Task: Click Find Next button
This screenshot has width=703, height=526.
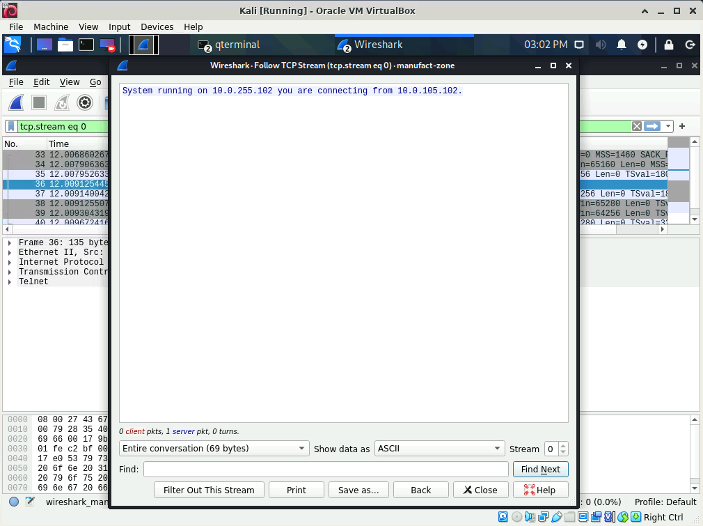Action: click(x=541, y=469)
